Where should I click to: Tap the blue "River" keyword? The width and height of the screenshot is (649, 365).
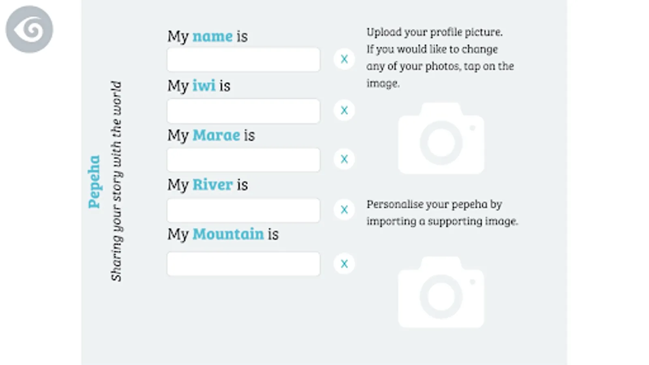213,185
